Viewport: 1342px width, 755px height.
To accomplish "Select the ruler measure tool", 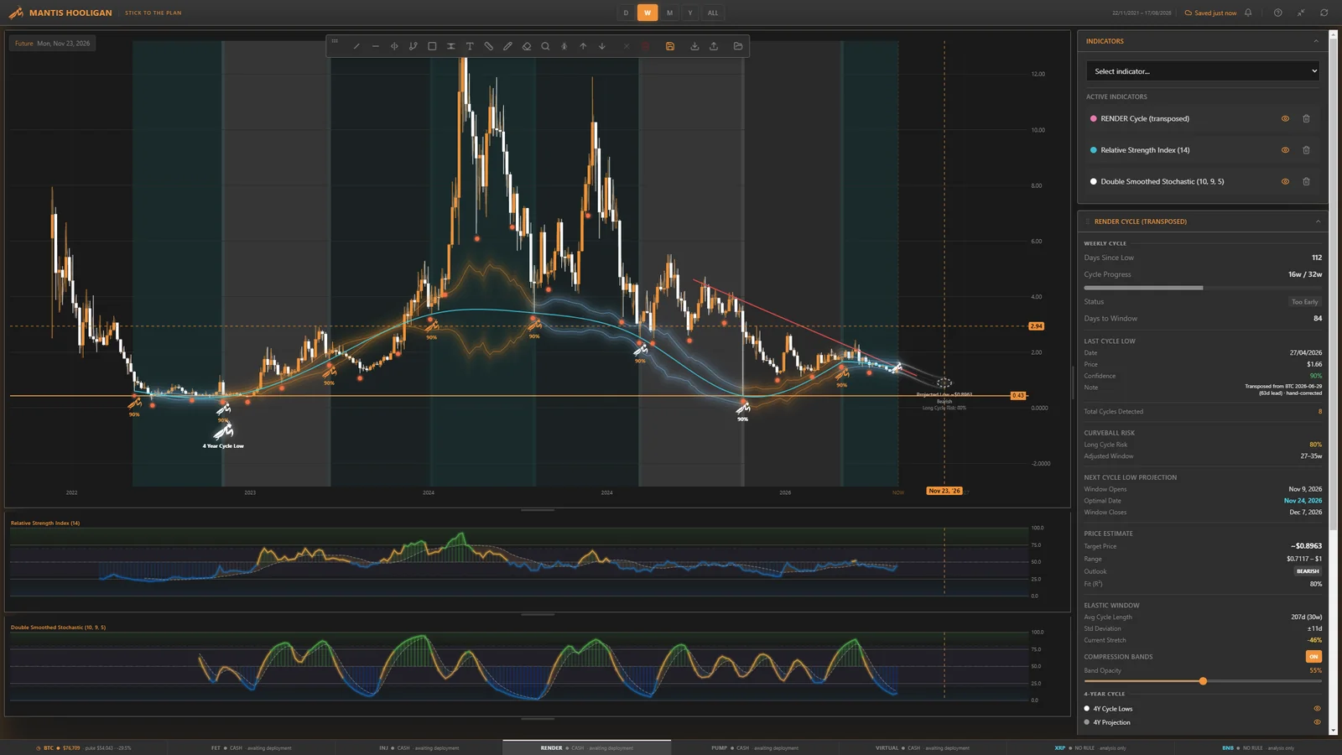I will click(488, 46).
